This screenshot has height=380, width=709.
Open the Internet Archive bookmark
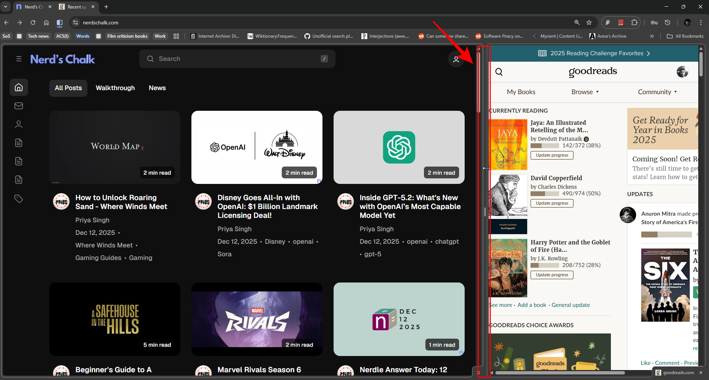[x=215, y=36]
